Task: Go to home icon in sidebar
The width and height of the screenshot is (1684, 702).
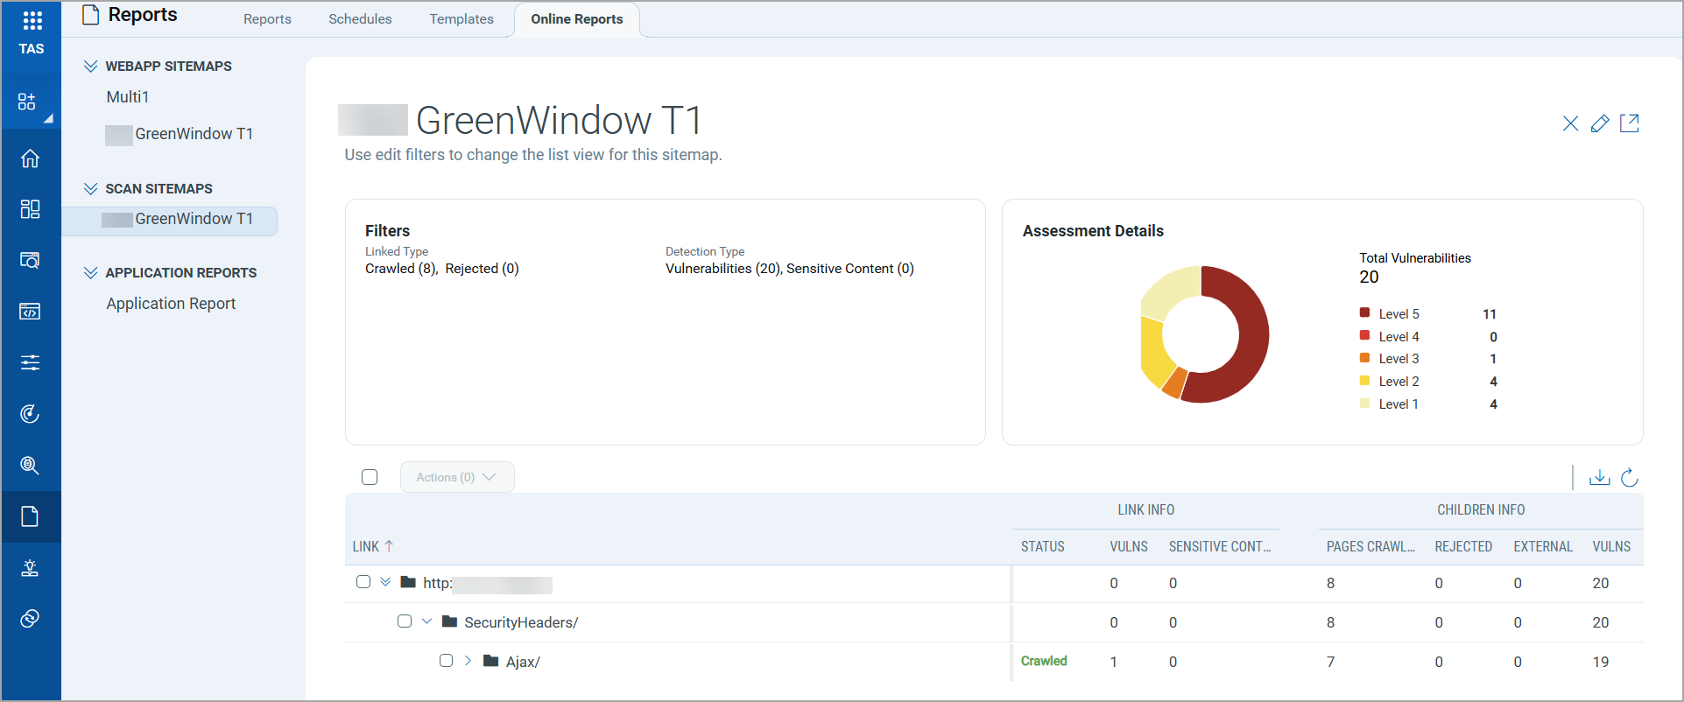Action: point(30,158)
